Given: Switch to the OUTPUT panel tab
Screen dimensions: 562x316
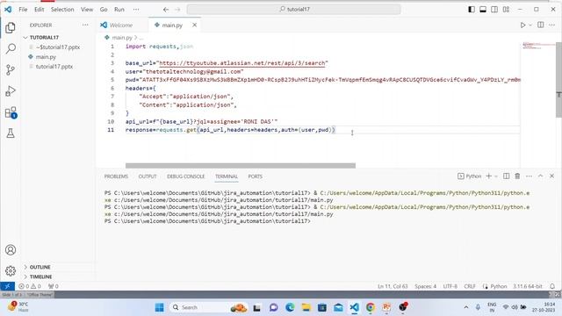Looking at the screenshot, I should (148, 176).
